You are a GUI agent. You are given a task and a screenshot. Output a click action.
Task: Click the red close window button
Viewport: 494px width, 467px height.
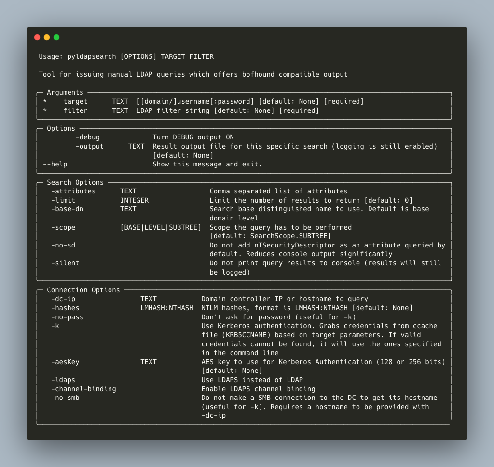click(37, 37)
